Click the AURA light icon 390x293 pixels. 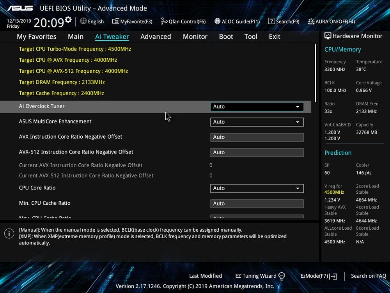(x=311, y=21)
